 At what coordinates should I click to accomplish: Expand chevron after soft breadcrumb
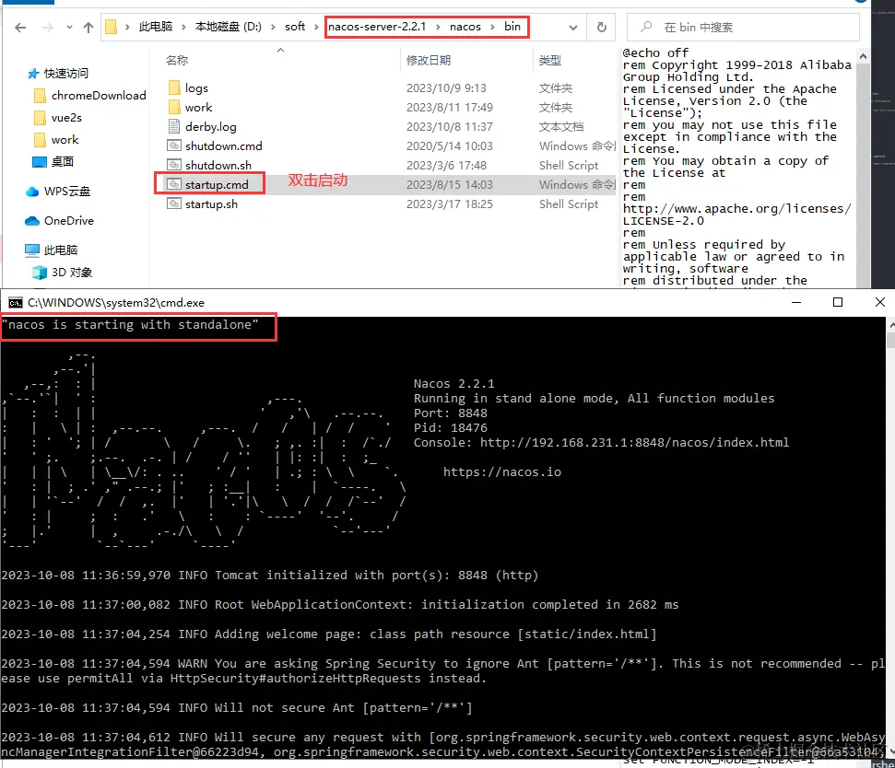coord(316,27)
